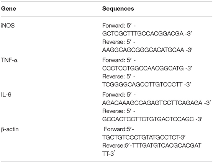Click the Sequences column header
The width and height of the screenshot is (213, 163).
tap(118, 9)
